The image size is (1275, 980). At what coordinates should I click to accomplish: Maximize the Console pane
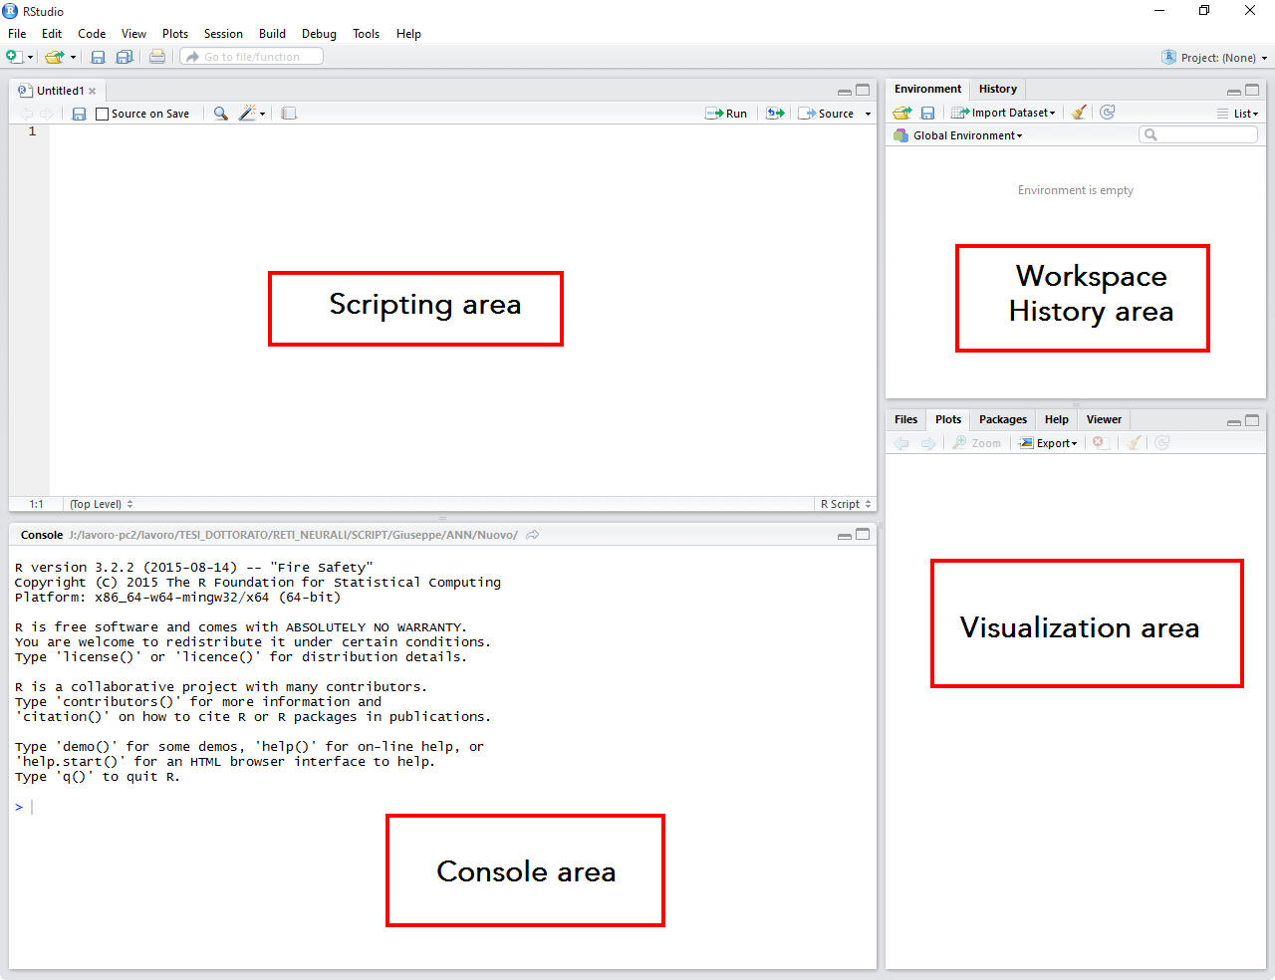click(x=863, y=534)
